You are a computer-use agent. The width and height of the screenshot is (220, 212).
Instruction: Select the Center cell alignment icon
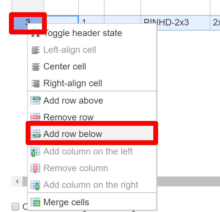[x=35, y=67]
